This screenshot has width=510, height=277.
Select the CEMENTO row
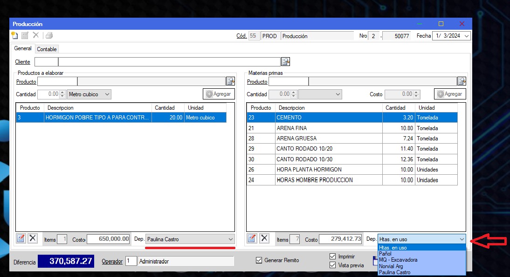[352, 118]
